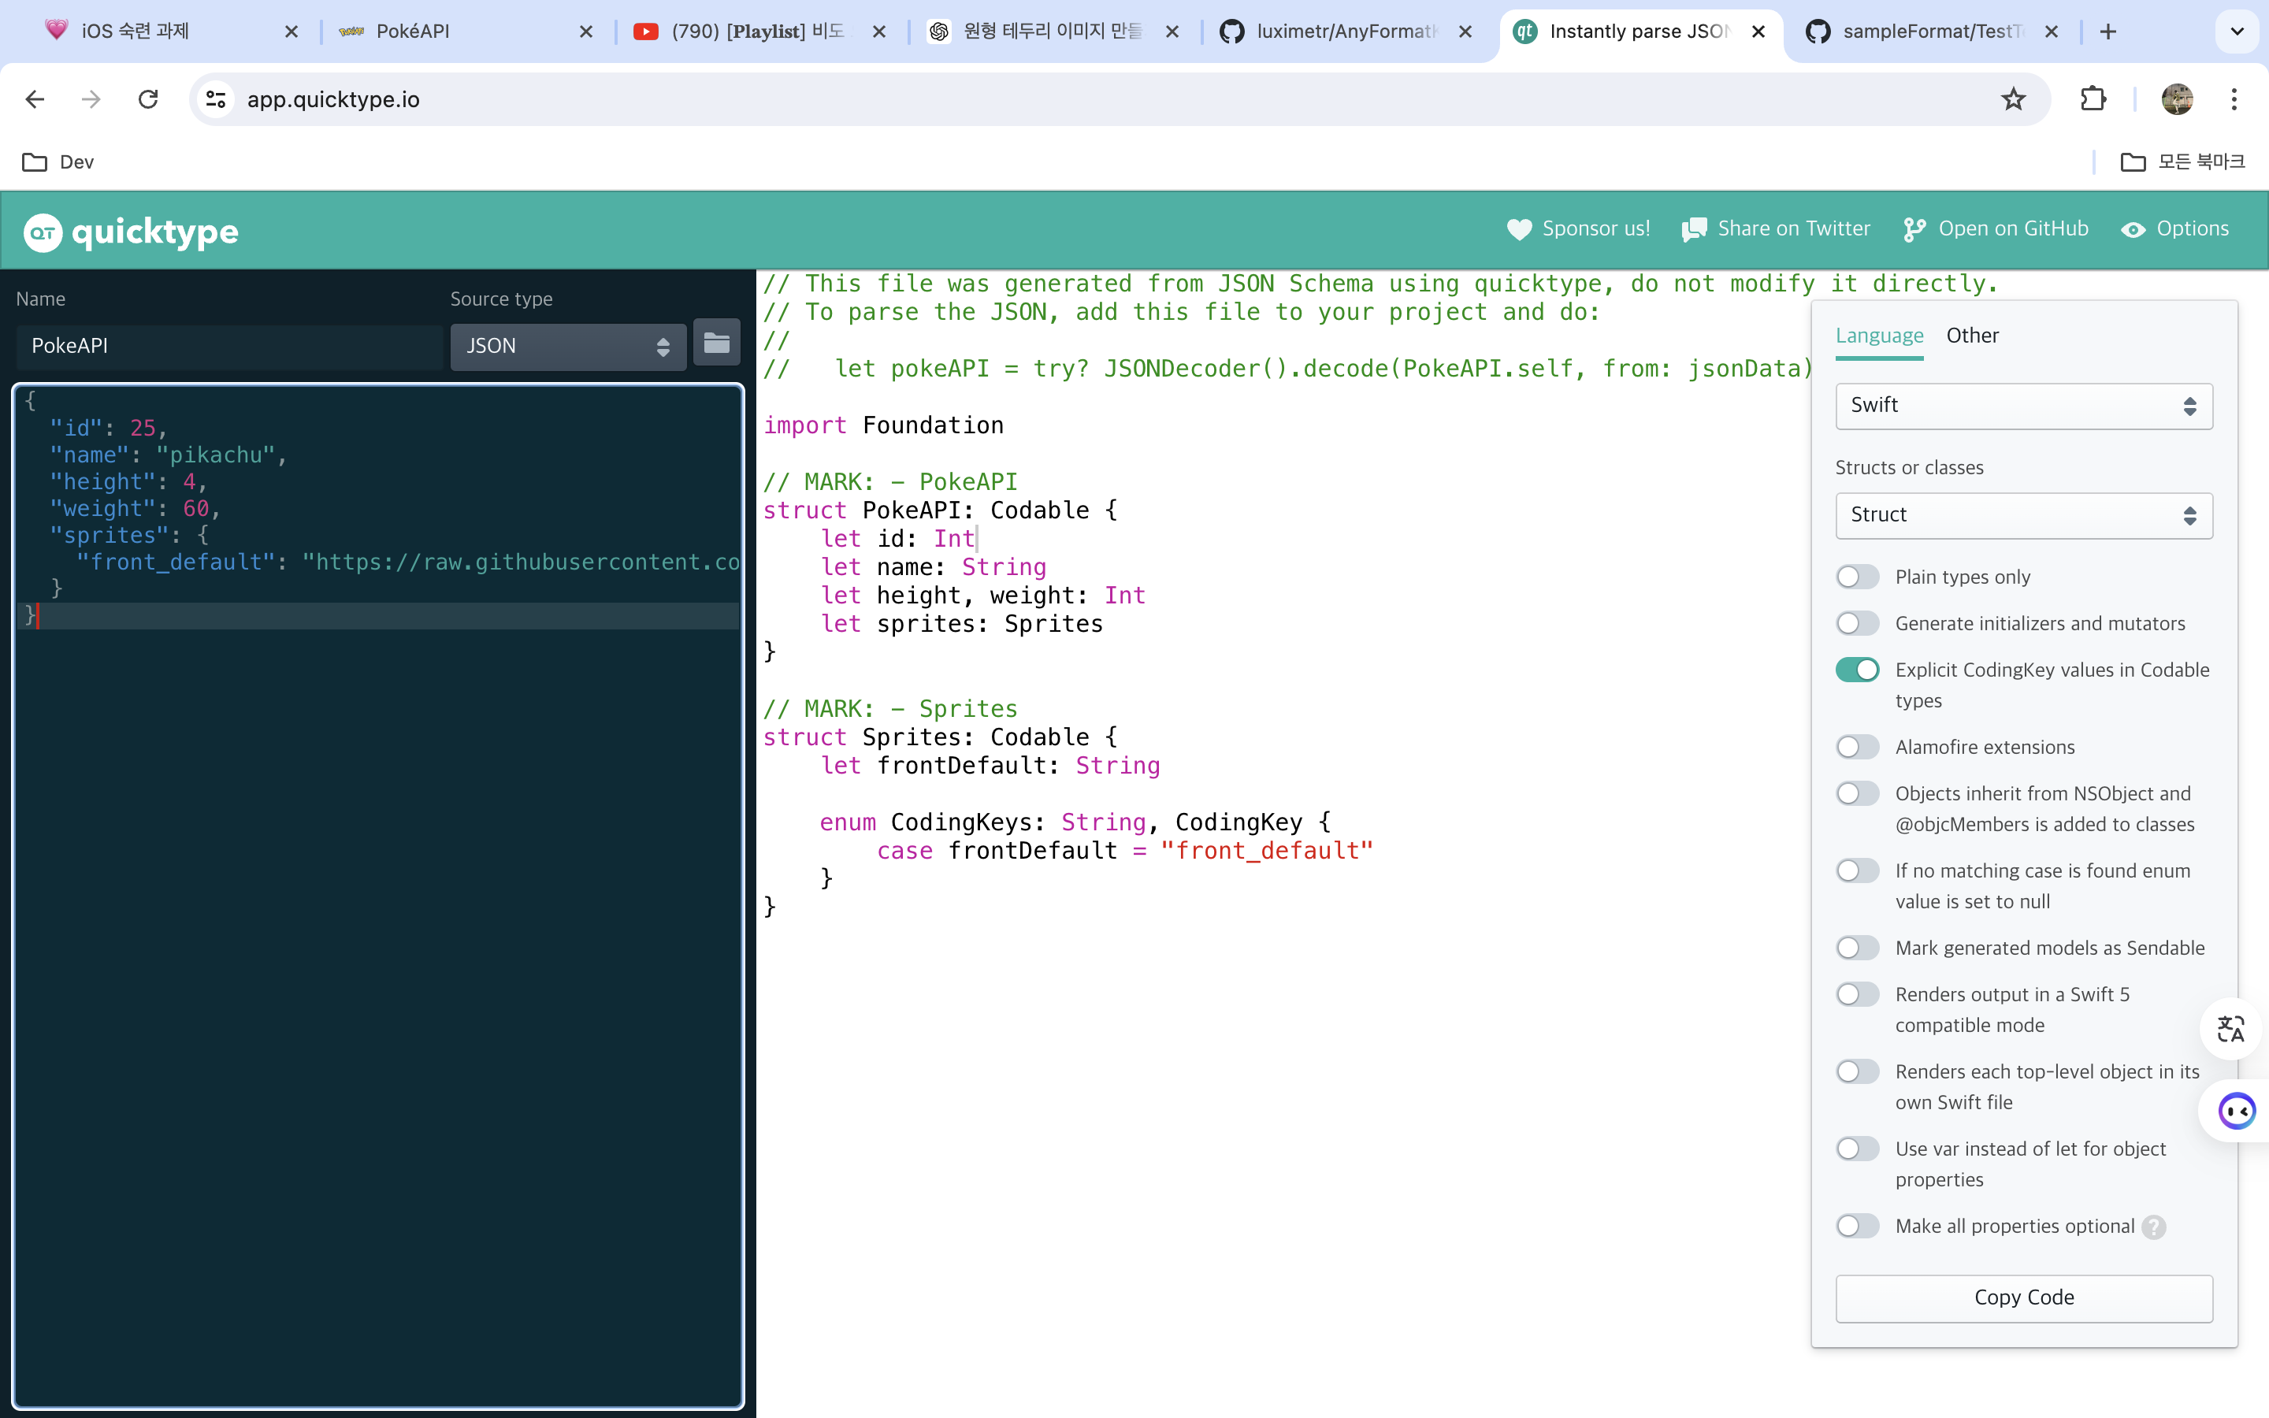2269x1418 pixels.
Task: Switch to the PokéAPI browser tab
Action: click(x=413, y=31)
